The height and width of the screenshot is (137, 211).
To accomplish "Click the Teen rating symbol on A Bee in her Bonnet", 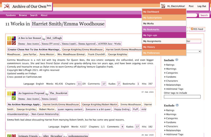I will (9, 38).
